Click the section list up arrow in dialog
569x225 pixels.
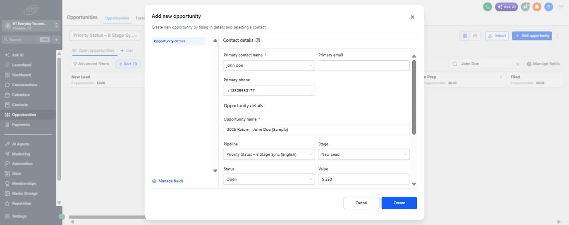click(x=215, y=40)
